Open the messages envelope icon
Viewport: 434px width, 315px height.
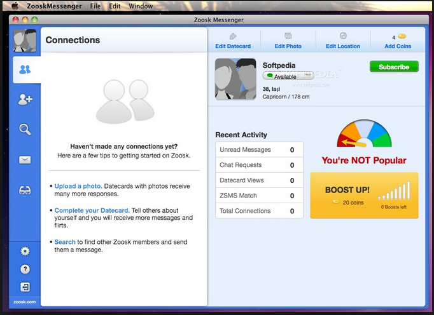[25, 160]
